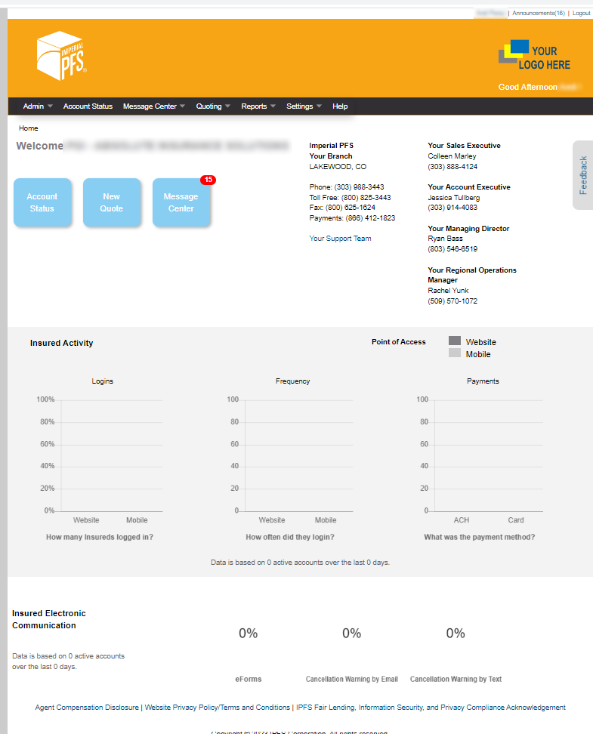Click the Website legend color swatch
Image resolution: width=593 pixels, height=734 pixels.
coord(454,341)
